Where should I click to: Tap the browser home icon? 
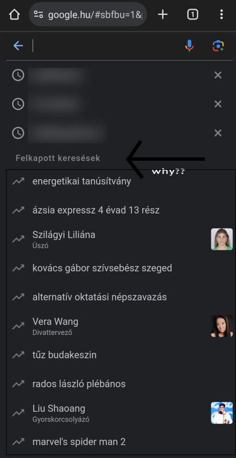14,14
